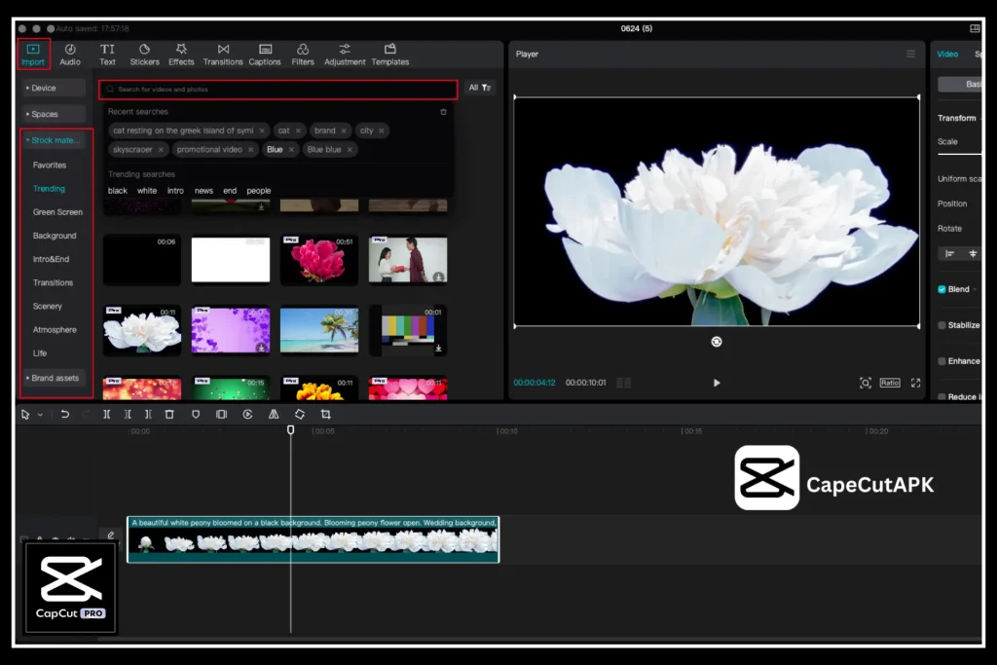Select the Green Screen category

[x=57, y=211]
